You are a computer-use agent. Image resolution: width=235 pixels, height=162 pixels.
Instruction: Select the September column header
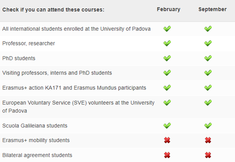[x=212, y=9]
